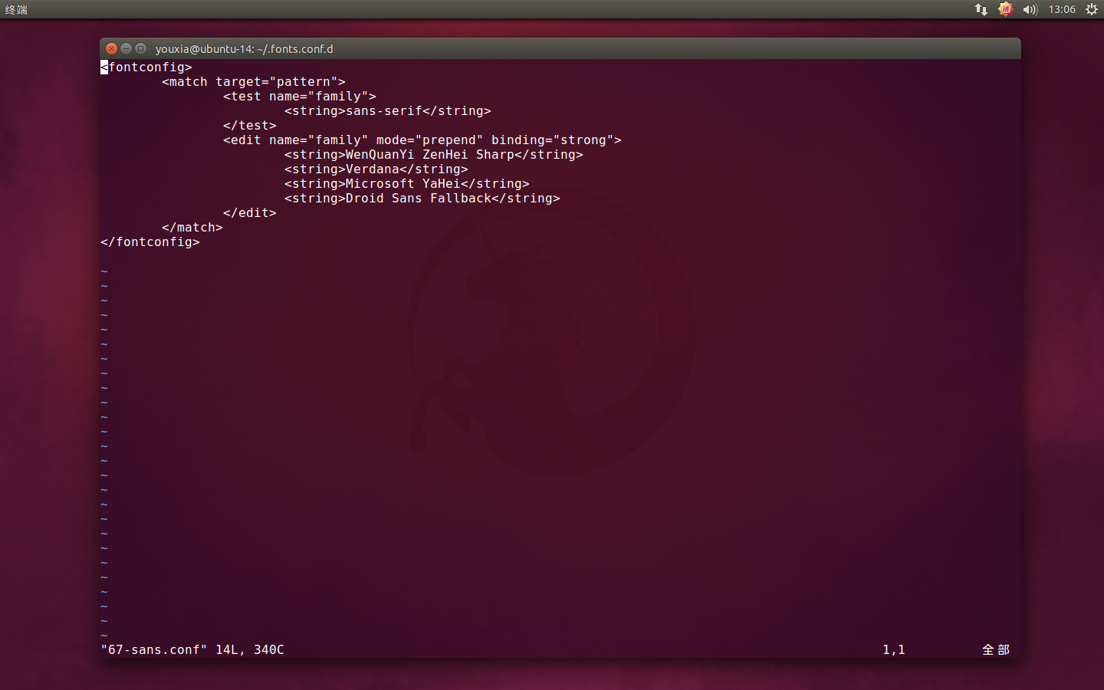Open the sound volume indicator
The height and width of the screenshot is (690, 1104).
1030,9
